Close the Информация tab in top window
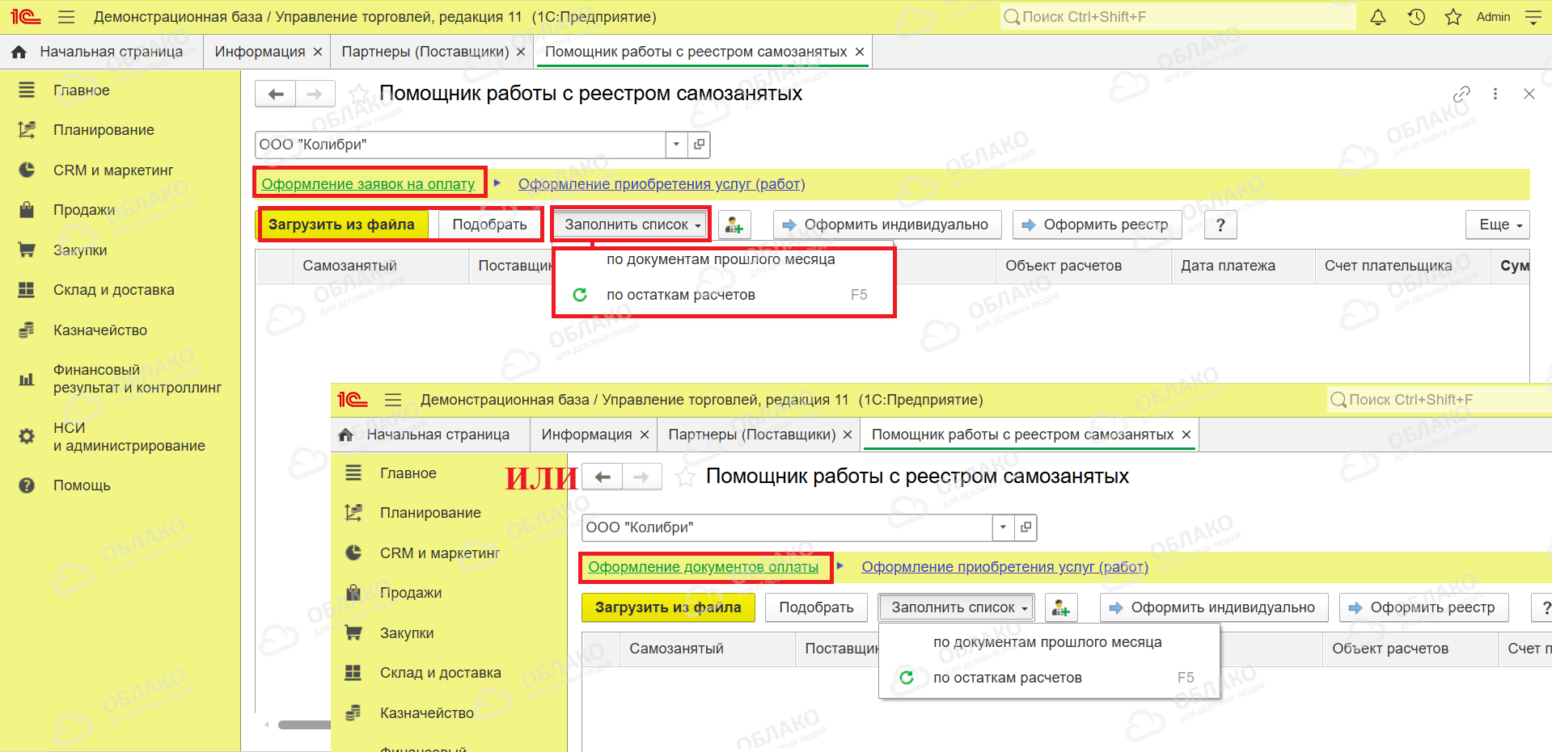Image resolution: width=1552 pixels, height=752 pixels. (318, 52)
